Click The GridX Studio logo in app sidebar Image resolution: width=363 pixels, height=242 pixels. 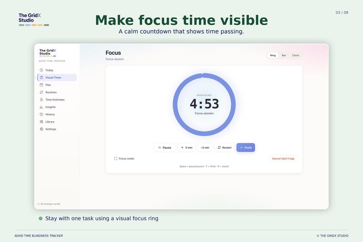point(48,53)
